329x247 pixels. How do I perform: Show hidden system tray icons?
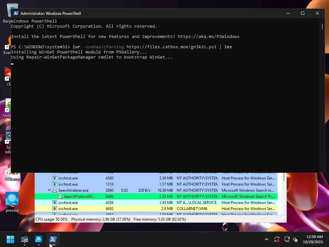(x=266, y=239)
